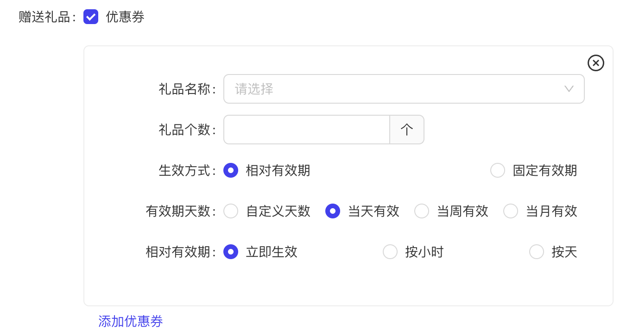This screenshot has width=633, height=335.
Task: Uncheck the 优惠券 checkbox
Action: [x=91, y=17]
